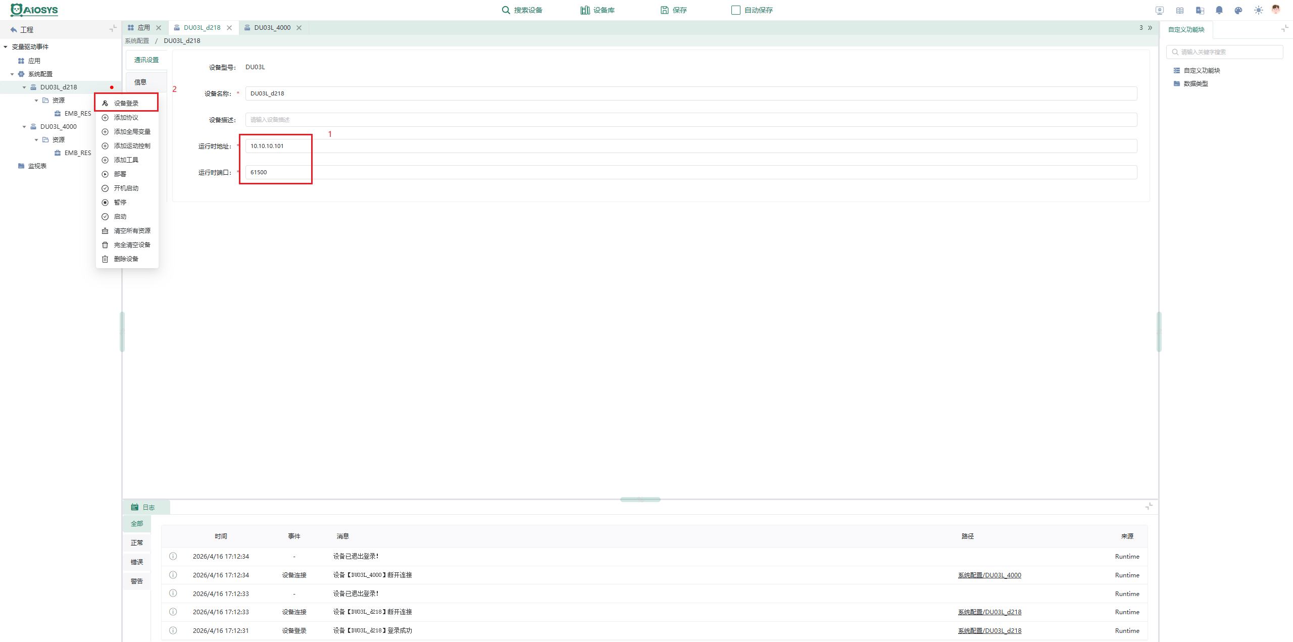The image size is (1293, 642).
Task: Open the remote monitor display icon
Action: pos(1160,10)
